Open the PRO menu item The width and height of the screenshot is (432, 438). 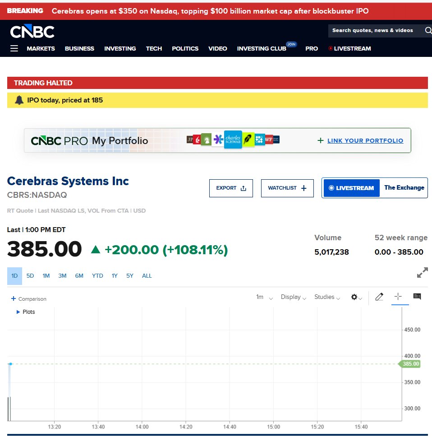coord(312,49)
